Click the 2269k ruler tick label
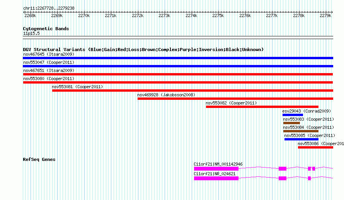344x200 pixels. 57,15
